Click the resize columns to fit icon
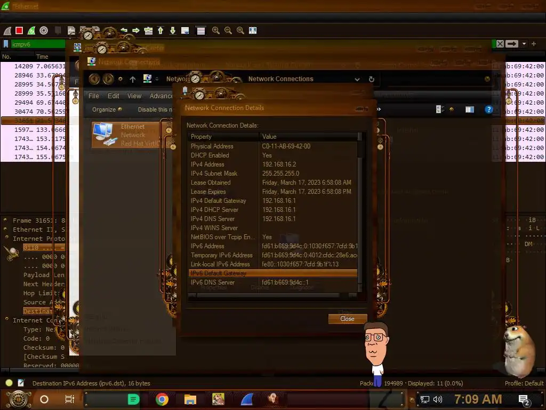This screenshot has height=410, width=546. (253, 30)
